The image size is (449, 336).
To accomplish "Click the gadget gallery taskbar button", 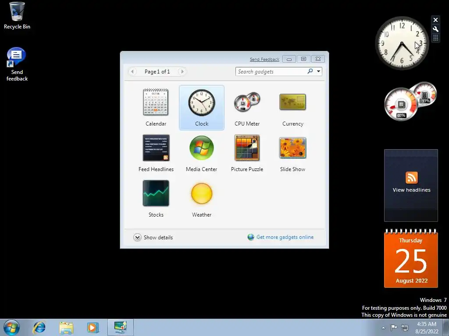I will (120, 327).
